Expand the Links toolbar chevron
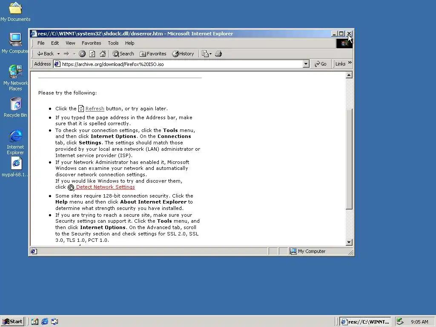The width and height of the screenshot is (436, 327). [x=350, y=63]
